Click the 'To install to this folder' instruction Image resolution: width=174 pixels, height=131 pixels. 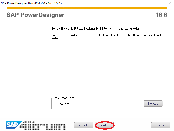pyautogui.click(x=108, y=37)
